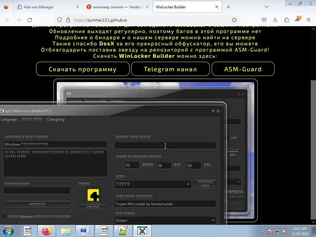Click the muted volume tray icon
The height and width of the screenshot is (237, 316).
285,231
